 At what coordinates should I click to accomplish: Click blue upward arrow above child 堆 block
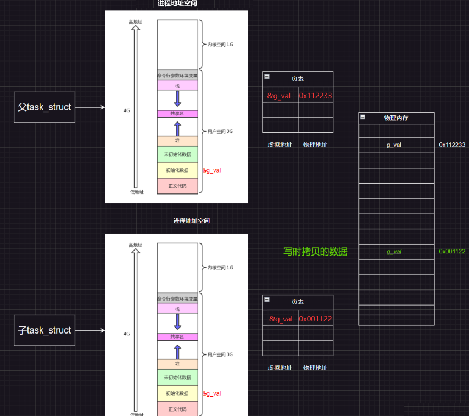coord(177,352)
